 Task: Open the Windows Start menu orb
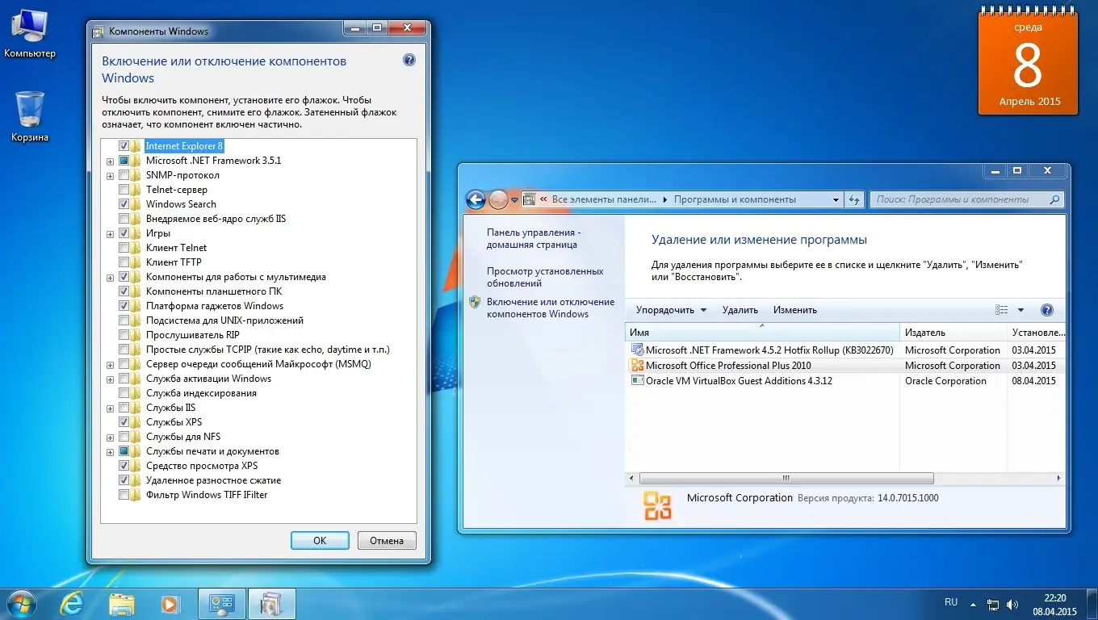point(21,603)
